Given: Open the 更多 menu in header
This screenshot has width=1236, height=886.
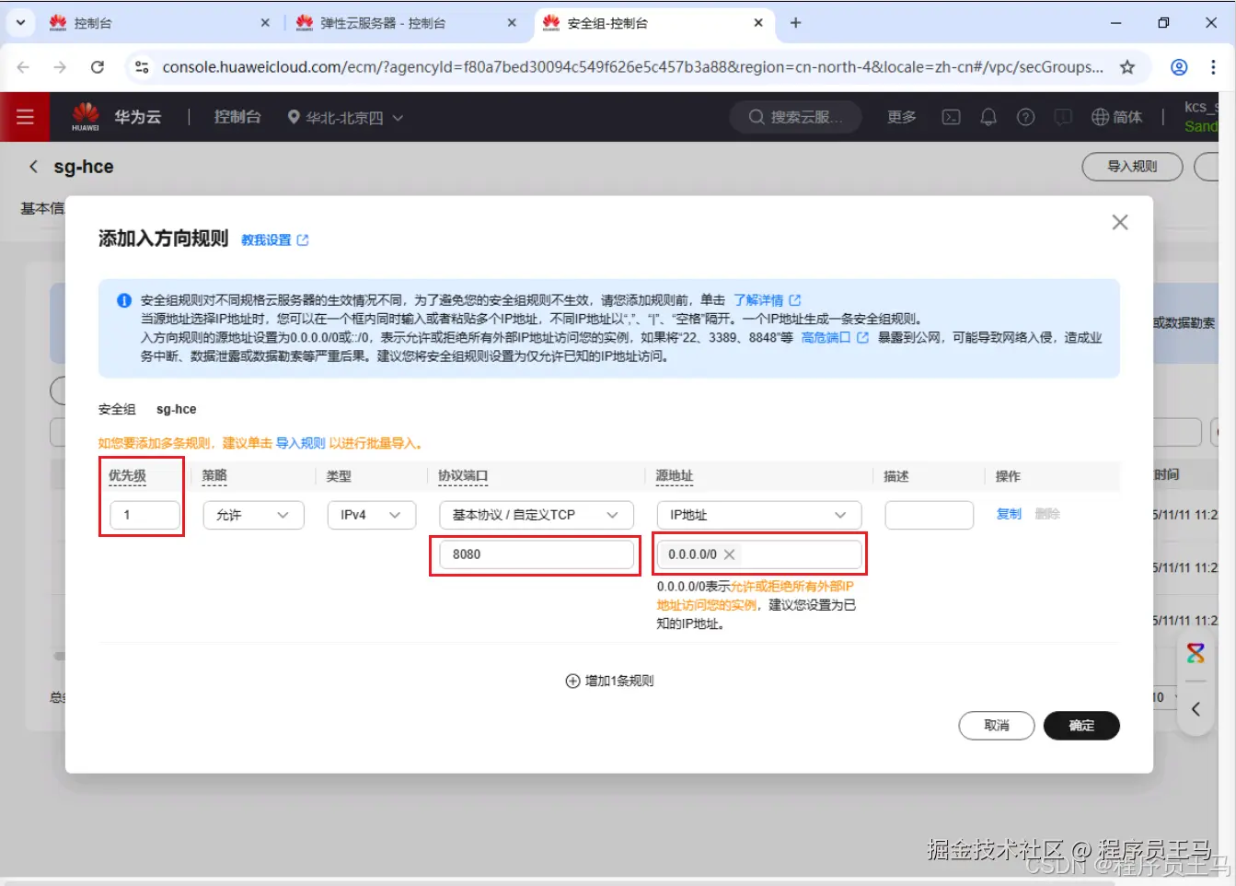Looking at the screenshot, I should point(902,117).
